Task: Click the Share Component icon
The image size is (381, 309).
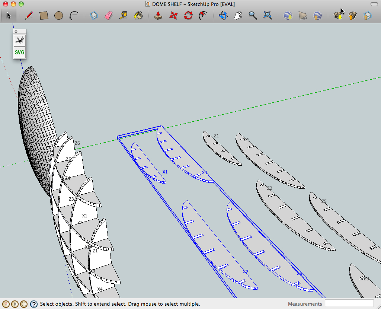Action: [368, 16]
